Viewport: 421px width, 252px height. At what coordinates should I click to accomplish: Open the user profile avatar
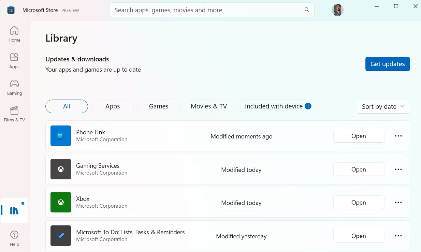coord(337,10)
